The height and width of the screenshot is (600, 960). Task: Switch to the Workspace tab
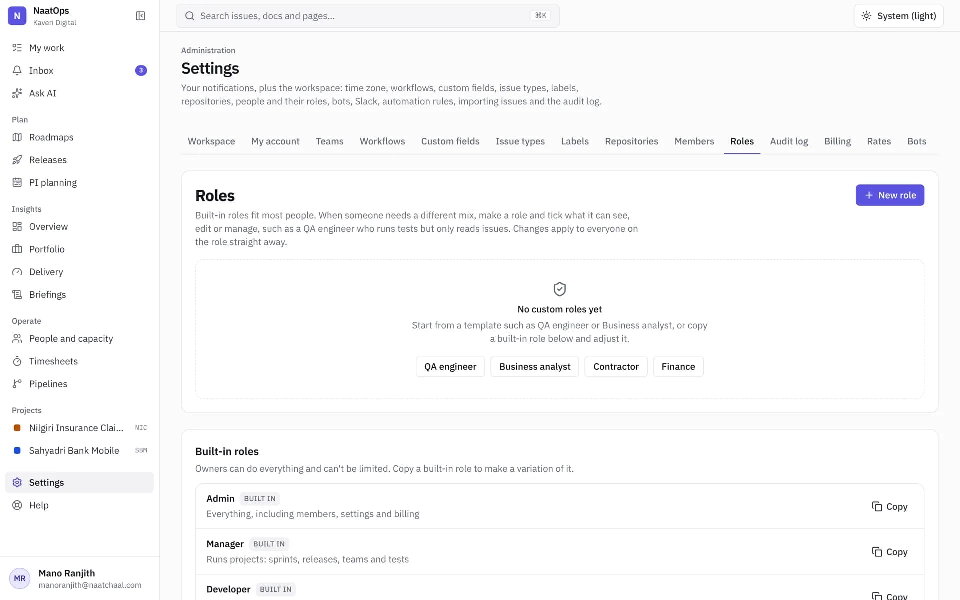pos(211,141)
